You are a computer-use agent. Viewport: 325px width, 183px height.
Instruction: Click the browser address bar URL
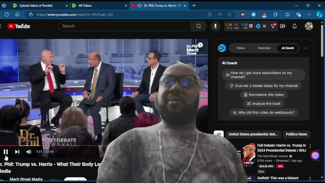click(75, 14)
